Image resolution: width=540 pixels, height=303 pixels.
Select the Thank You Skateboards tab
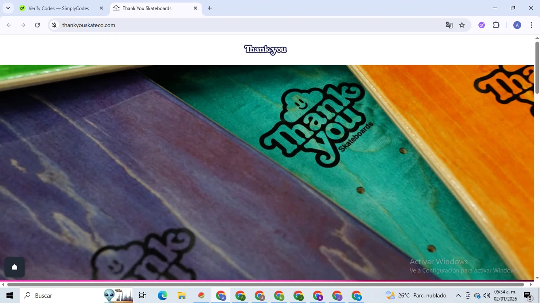tap(156, 8)
